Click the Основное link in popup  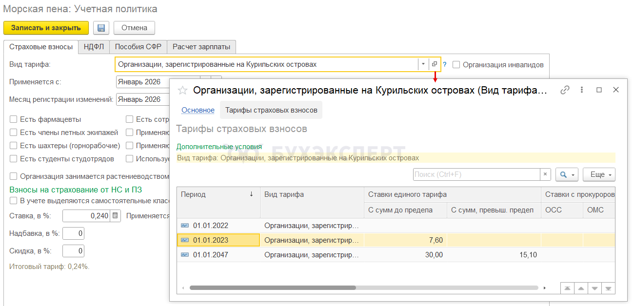[198, 110]
